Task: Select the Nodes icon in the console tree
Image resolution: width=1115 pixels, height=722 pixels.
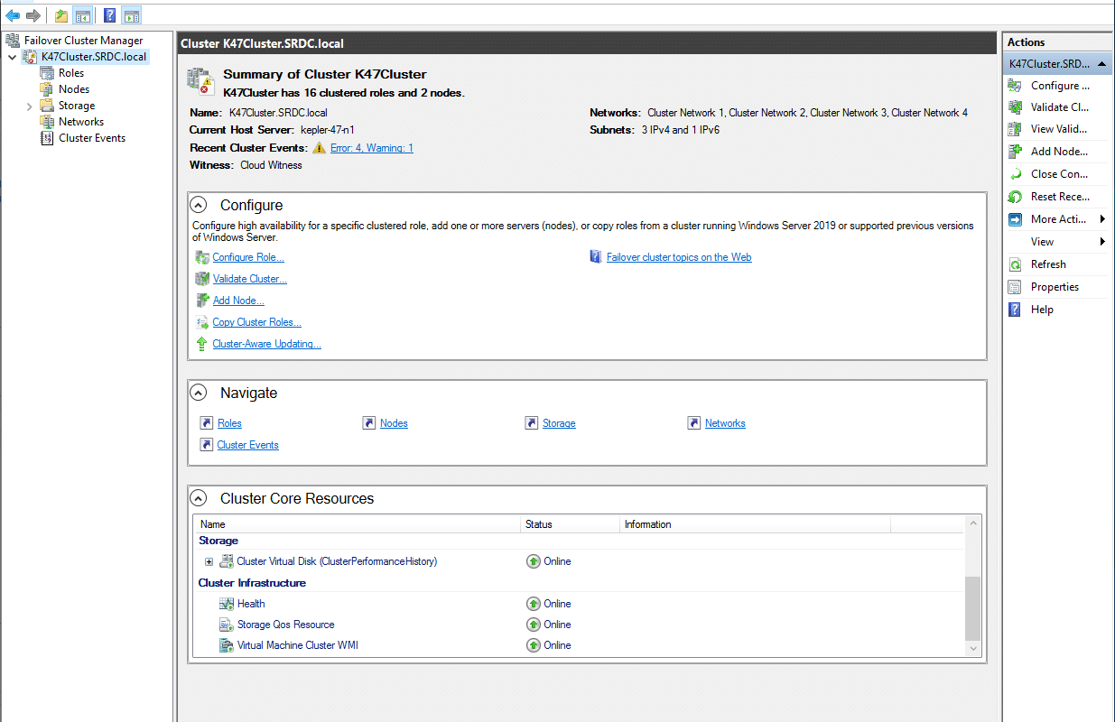Action: [x=47, y=89]
